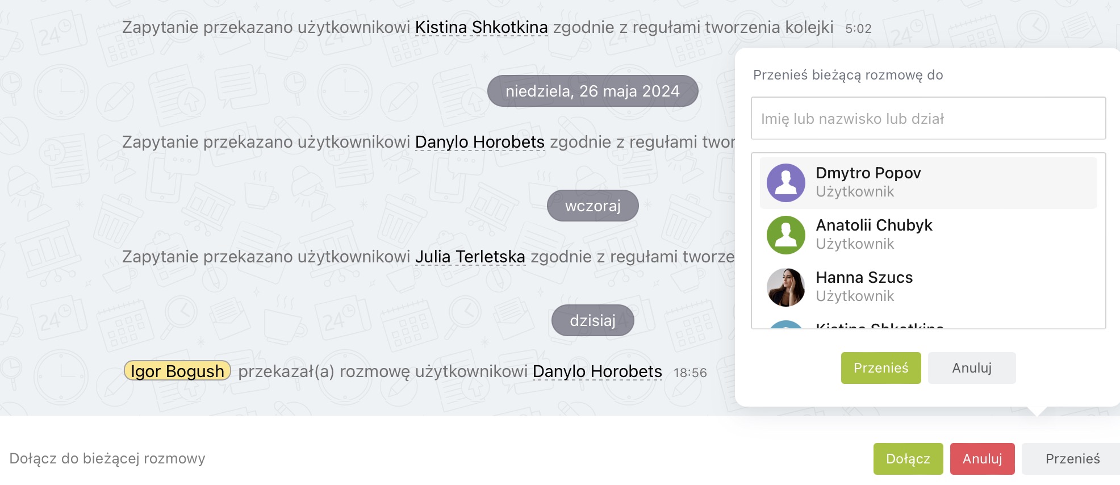Click the red Anuluj button in bottom bar

(x=983, y=459)
